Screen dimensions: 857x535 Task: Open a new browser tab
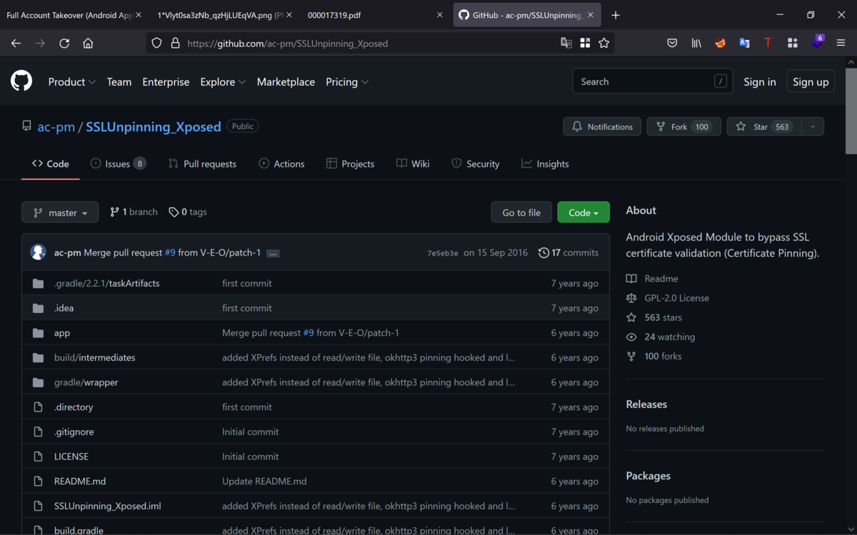click(x=616, y=15)
